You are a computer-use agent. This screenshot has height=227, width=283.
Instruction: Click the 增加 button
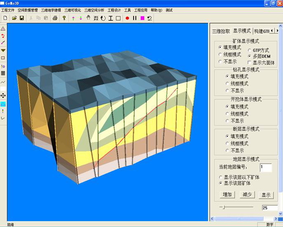tap(227, 195)
